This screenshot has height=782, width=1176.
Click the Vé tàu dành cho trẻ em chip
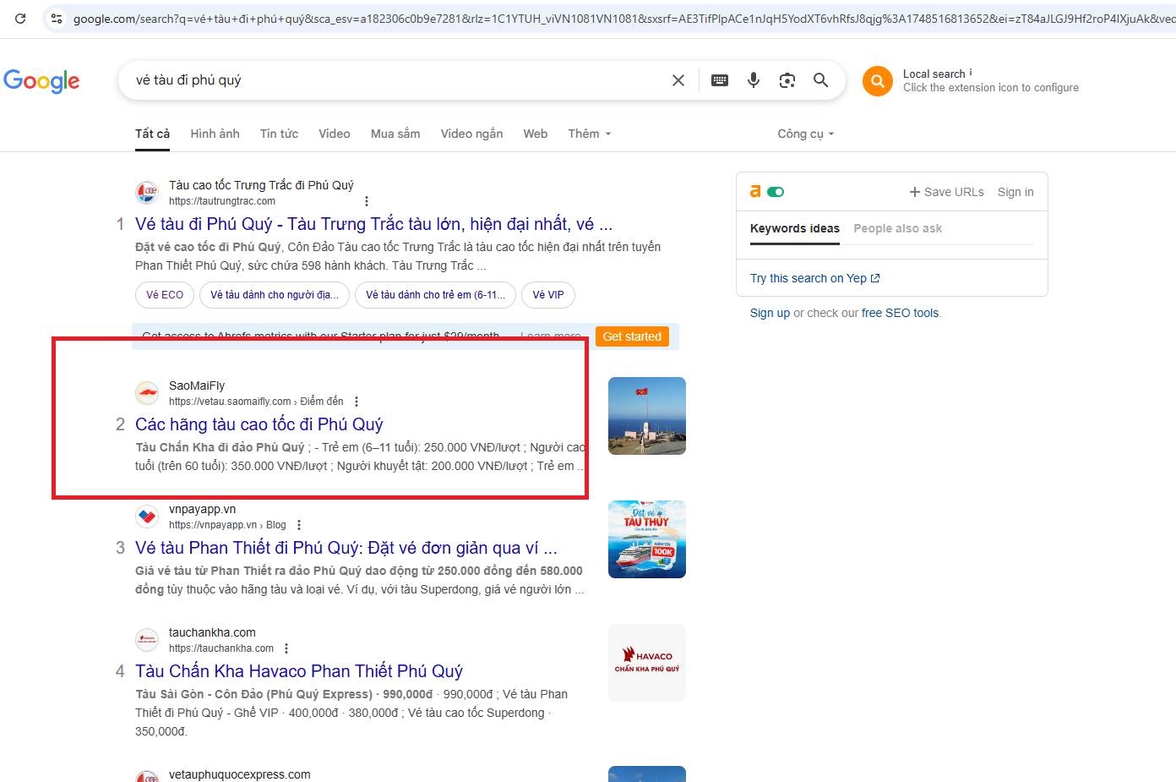click(436, 295)
